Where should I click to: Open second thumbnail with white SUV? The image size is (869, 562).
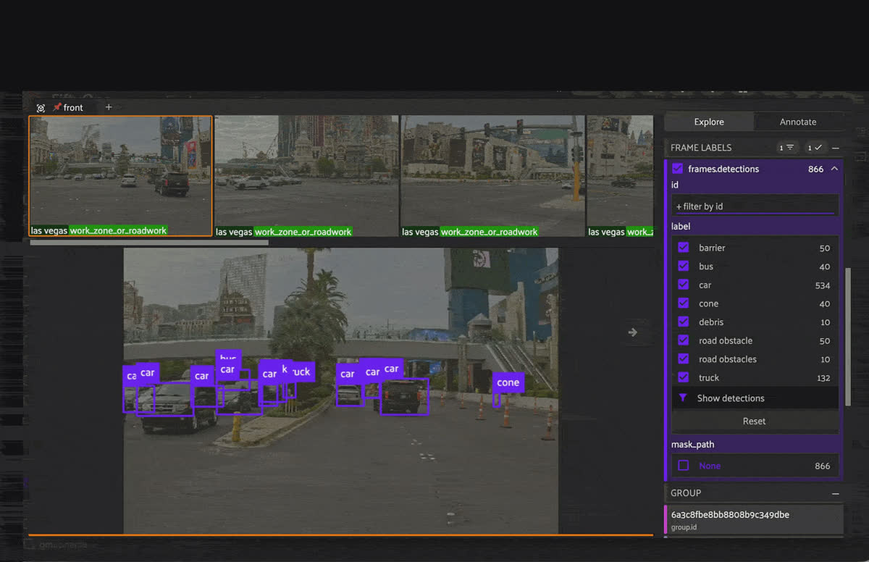(306, 176)
